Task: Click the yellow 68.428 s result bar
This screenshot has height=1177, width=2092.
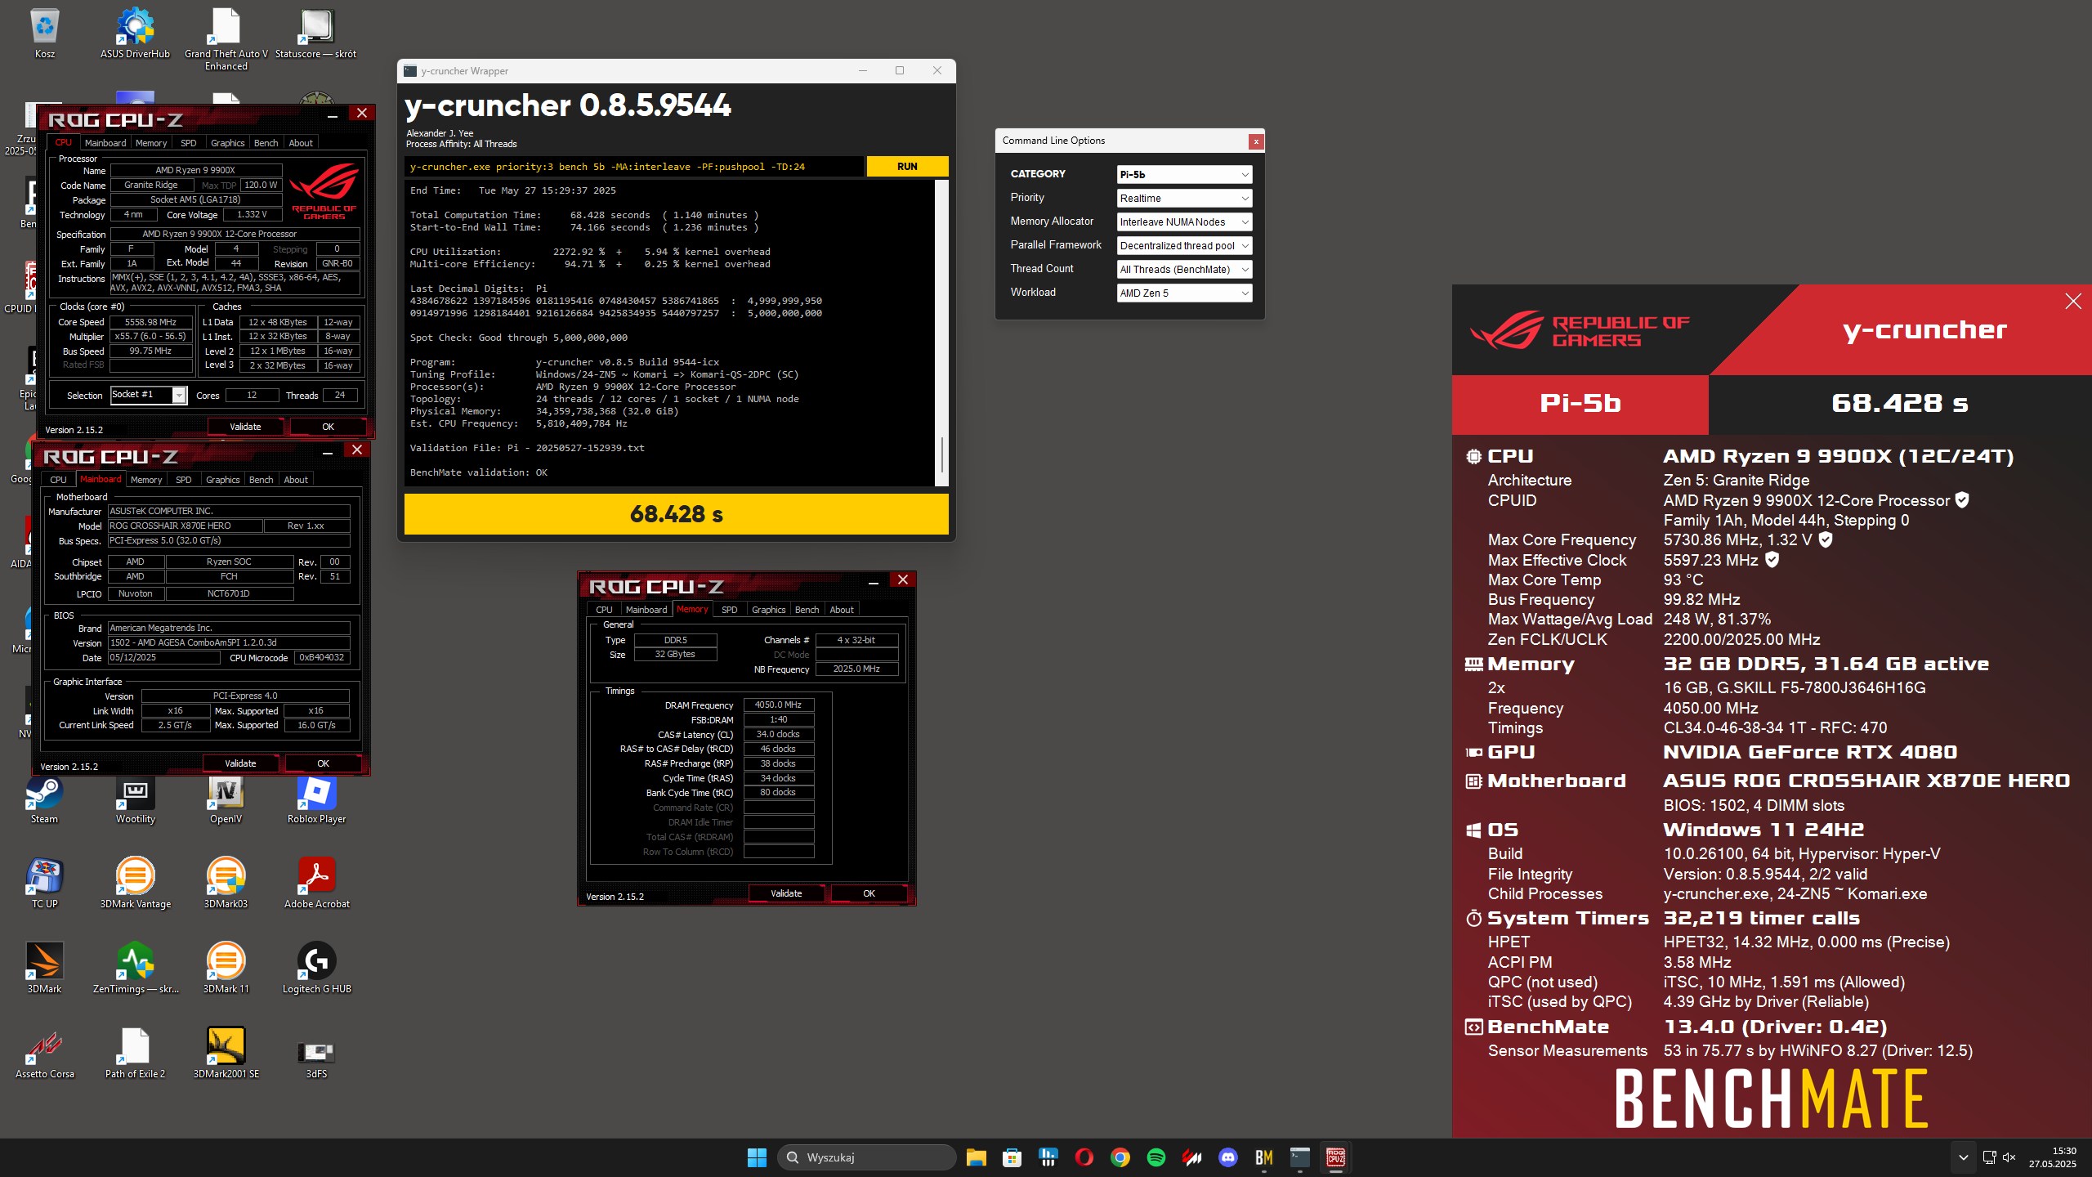Action: (x=676, y=514)
